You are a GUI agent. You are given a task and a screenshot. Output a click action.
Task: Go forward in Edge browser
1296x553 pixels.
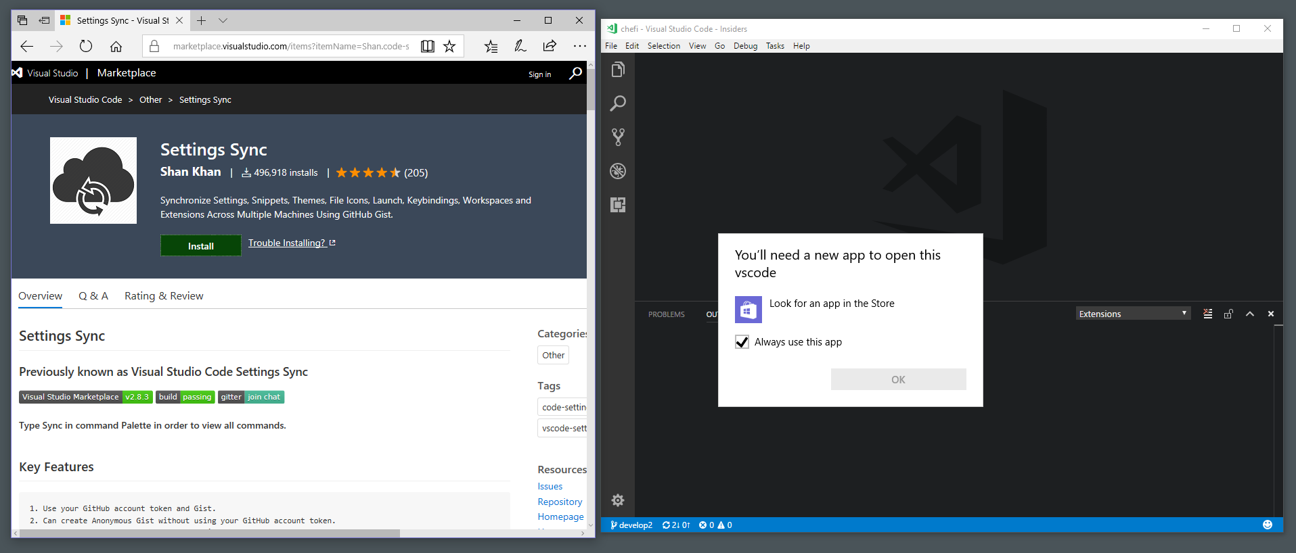(x=56, y=46)
